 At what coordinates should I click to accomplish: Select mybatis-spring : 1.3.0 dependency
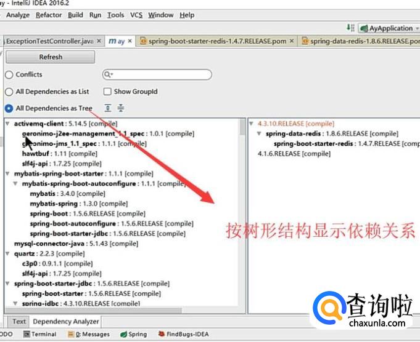(79, 204)
